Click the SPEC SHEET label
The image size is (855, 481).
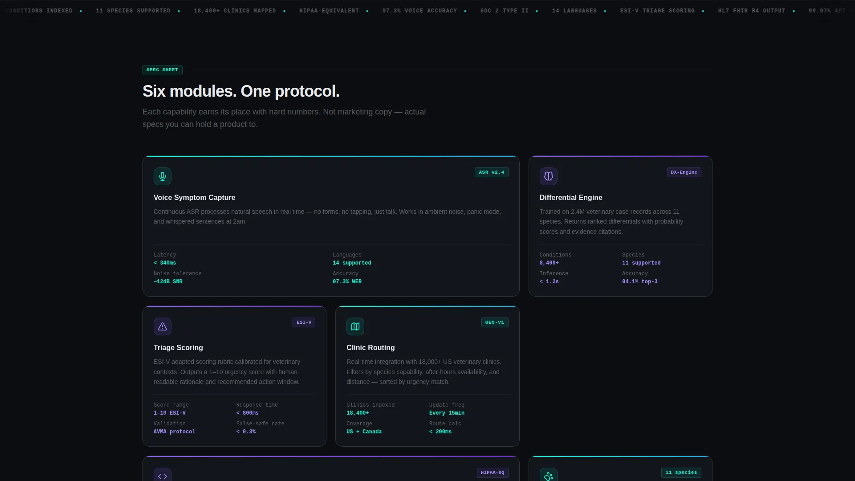point(162,70)
